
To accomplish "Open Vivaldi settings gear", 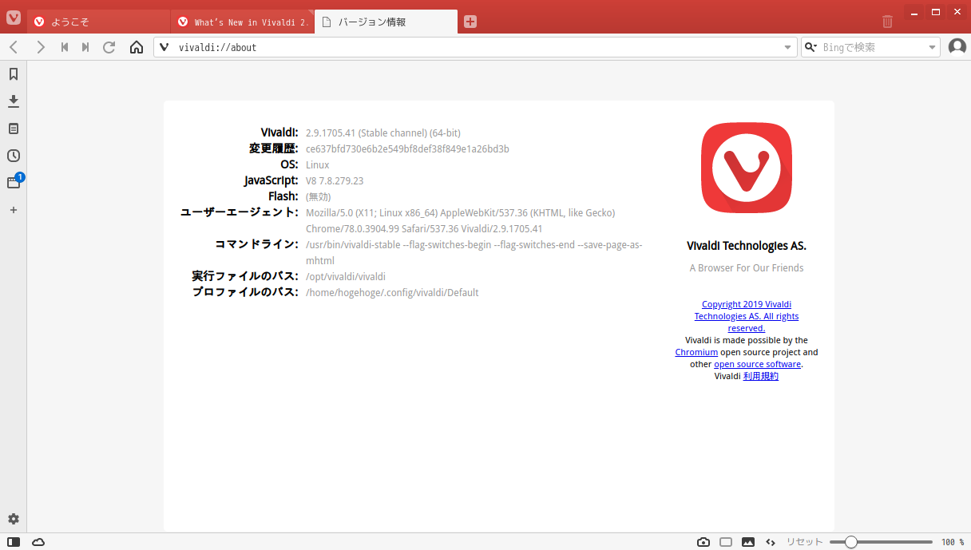I will pos(14,519).
